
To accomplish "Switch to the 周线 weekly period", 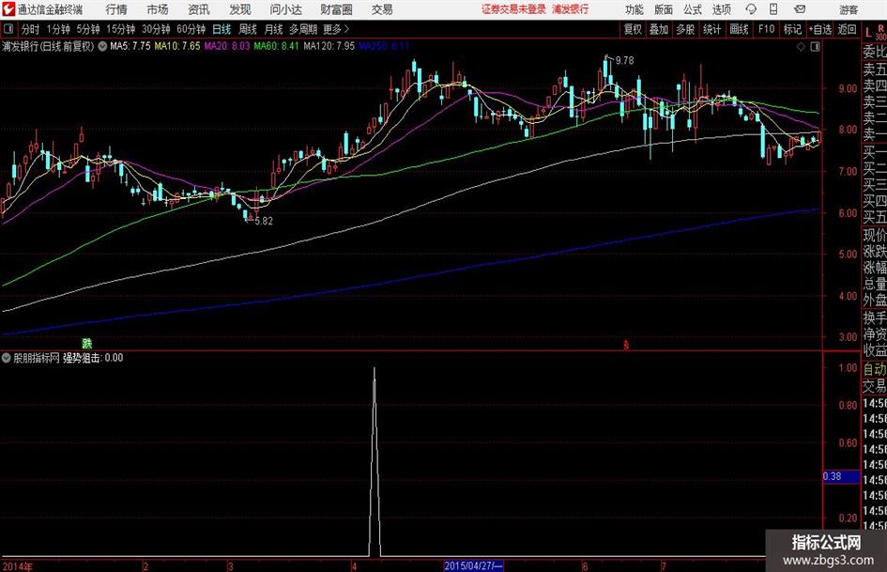I will click(x=248, y=29).
